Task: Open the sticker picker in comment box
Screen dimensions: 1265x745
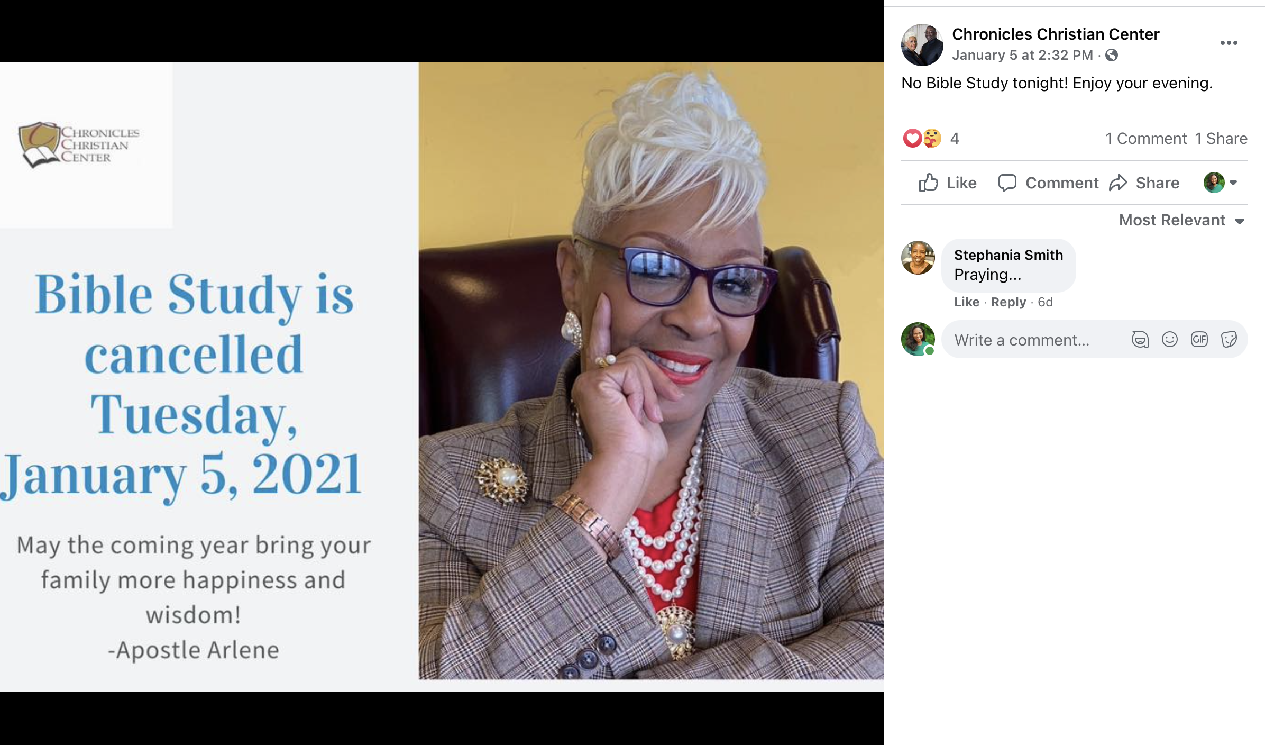Action: [1229, 339]
